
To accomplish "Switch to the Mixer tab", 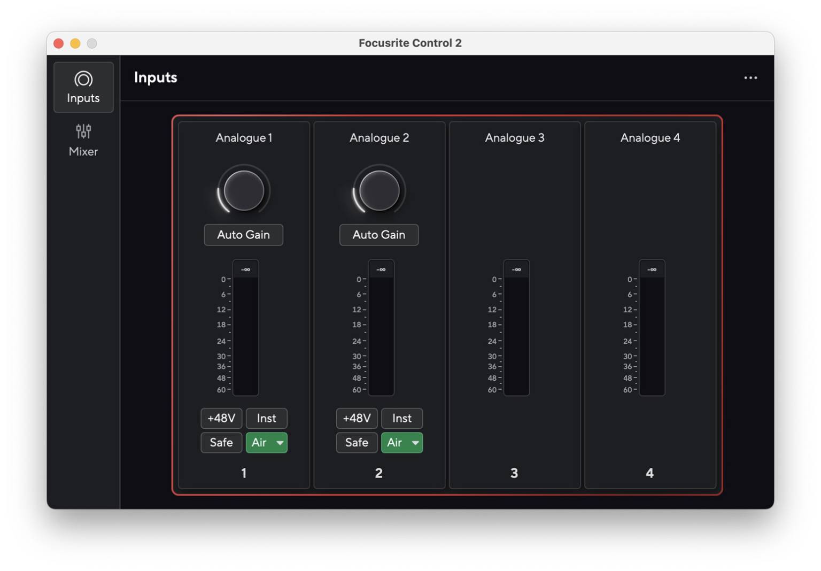I will tap(83, 140).
